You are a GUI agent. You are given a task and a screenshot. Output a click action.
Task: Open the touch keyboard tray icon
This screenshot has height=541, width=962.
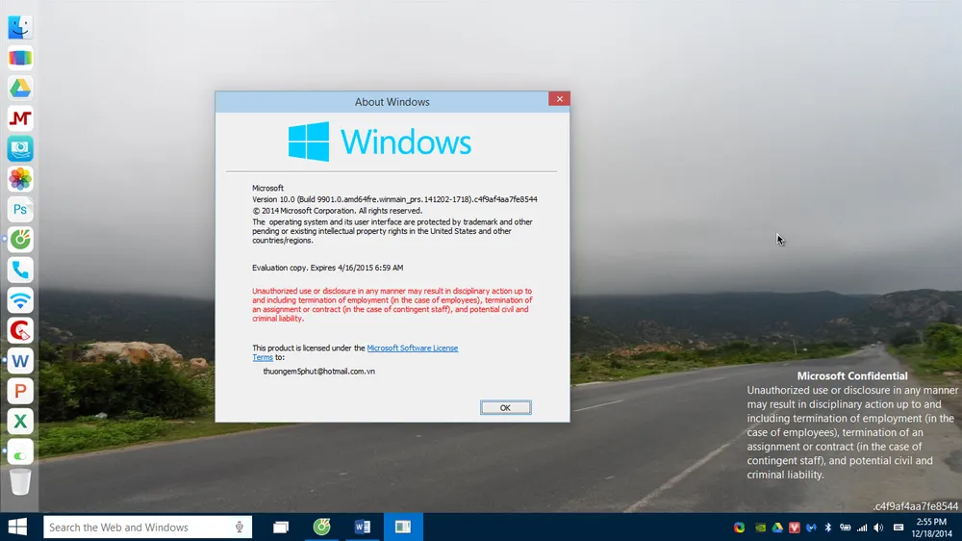pyautogui.click(x=899, y=528)
